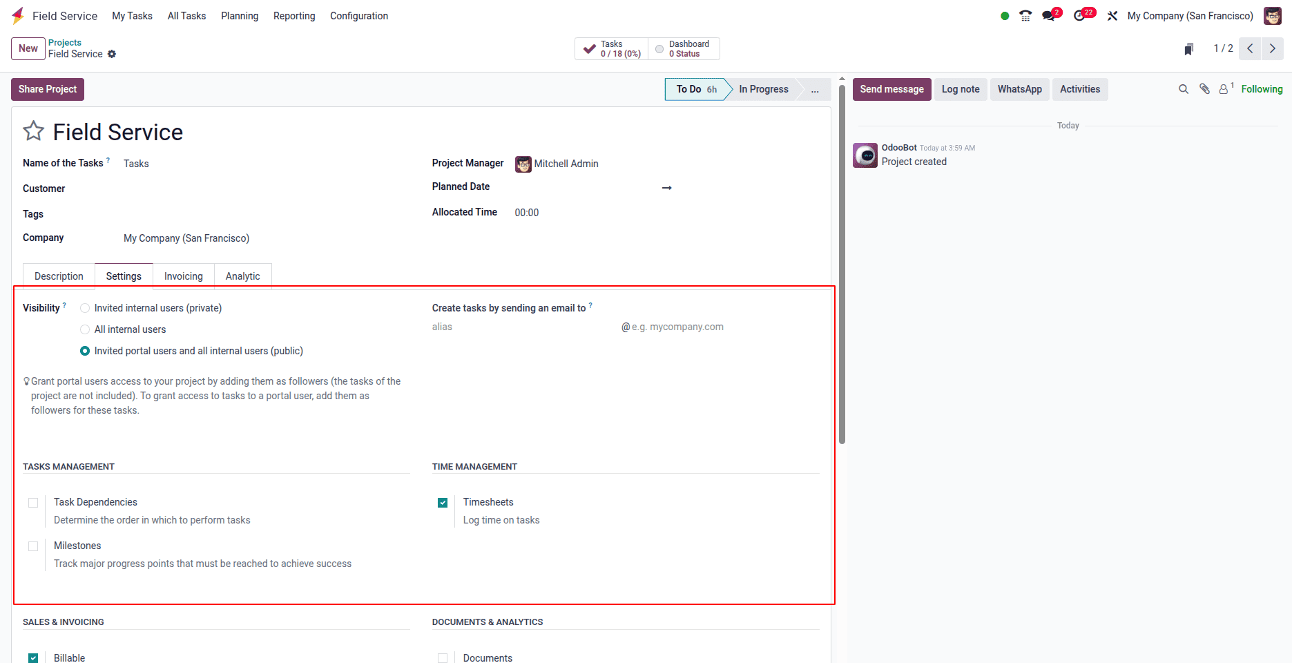Screen dimensions: 1292x663
Task: Select the To Do stage
Action: tap(696, 89)
